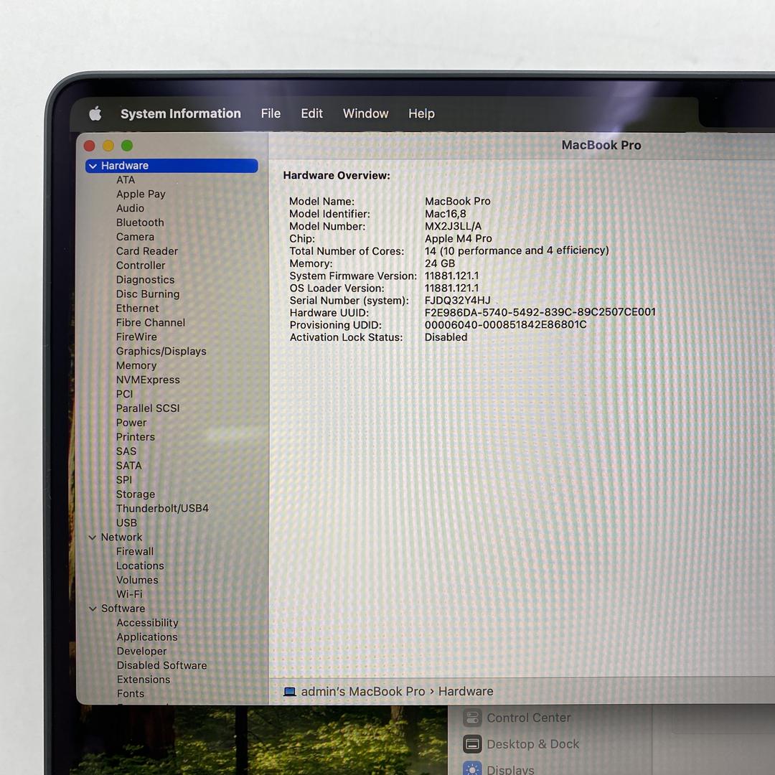Collapse the Software category chevron
775x775 pixels.
93,609
